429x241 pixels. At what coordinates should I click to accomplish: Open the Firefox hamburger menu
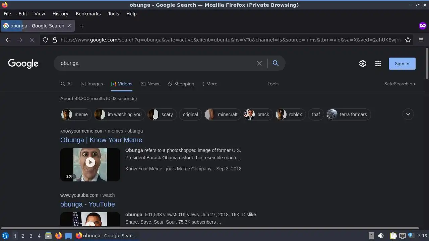coord(421,40)
